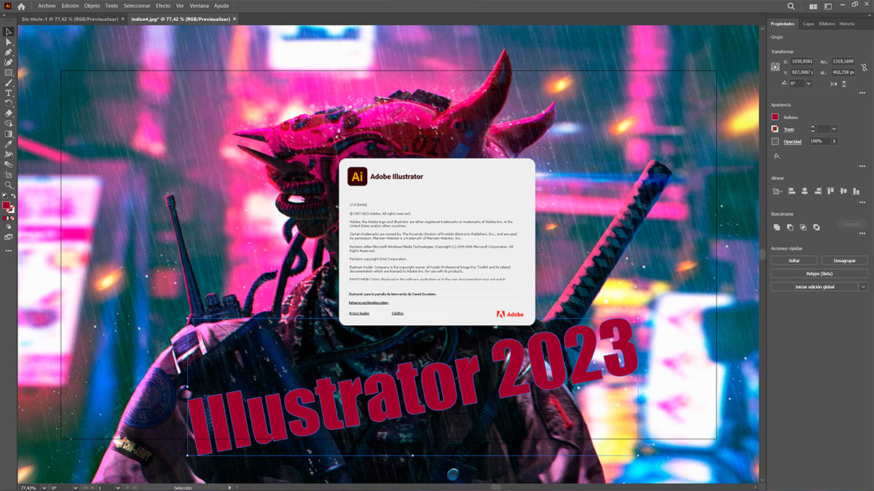Open the Archivo menu
This screenshot has height=491, width=874.
(47, 6)
